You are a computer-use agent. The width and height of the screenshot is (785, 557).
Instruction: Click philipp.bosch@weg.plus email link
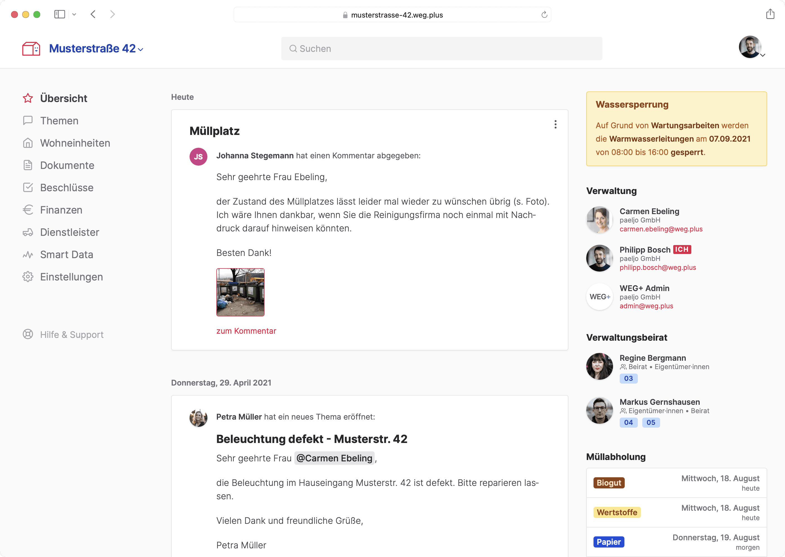click(658, 268)
